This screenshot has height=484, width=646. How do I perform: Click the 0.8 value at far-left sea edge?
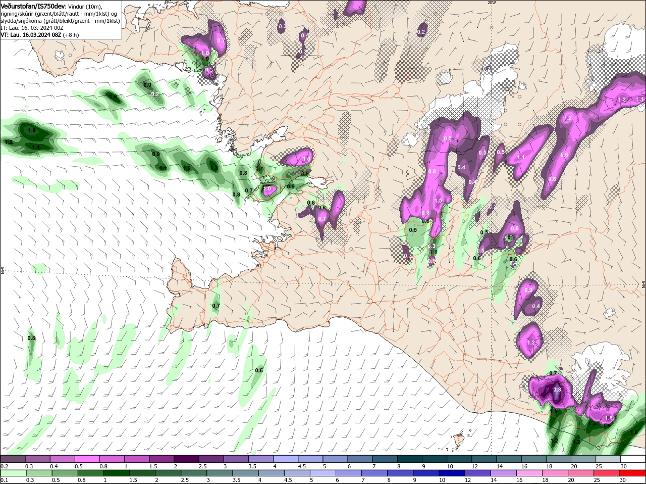[x=31, y=338]
